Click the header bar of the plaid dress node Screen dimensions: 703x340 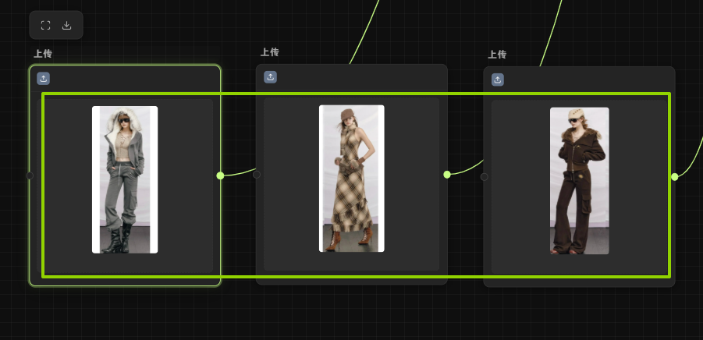click(359, 76)
